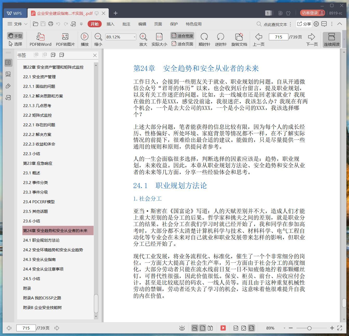Click the status bar page field 715
The height and width of the screenshot is (336, 349).
pyautogui.click(x=26, y=328)
